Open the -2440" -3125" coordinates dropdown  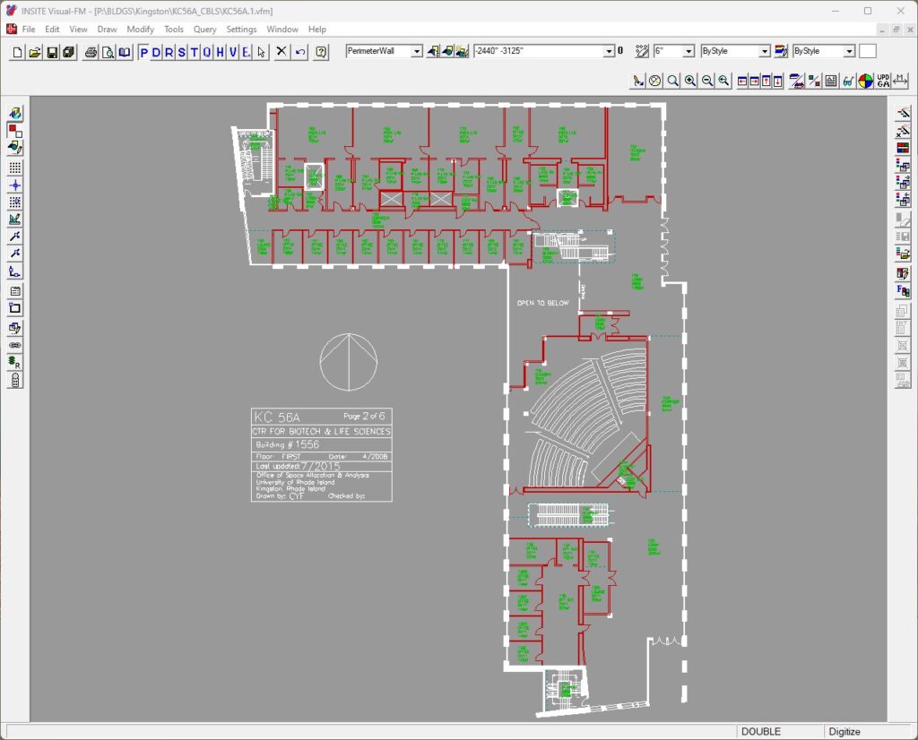click(x=609, y=51)
